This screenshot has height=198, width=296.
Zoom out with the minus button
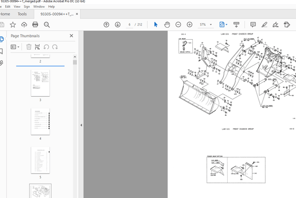coord(178,24)
